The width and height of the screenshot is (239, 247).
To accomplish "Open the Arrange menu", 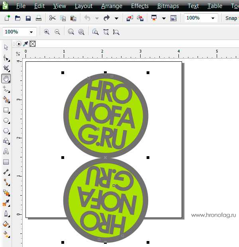I will [x=112, y=6].
